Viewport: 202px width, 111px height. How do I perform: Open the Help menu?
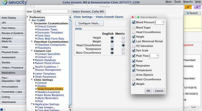(198, 2)
